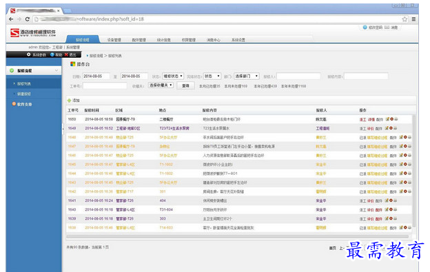Click the browser back arrow
The height and width of the screenshot is (272, 430).
point(11,19)
